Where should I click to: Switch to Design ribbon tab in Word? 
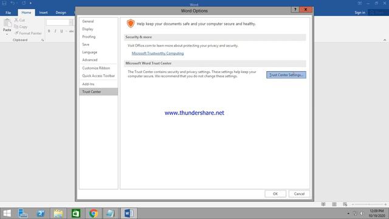[x=61, y=12]
